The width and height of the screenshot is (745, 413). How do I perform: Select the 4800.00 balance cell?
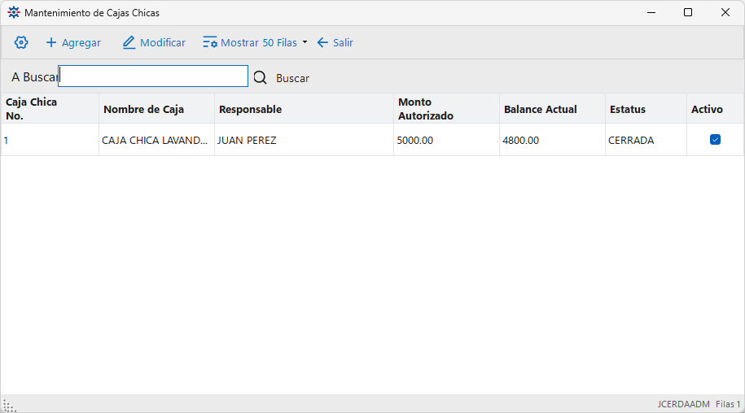click(x=553, y=140)
